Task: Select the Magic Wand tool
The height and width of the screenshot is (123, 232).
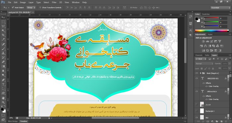Action: pos(3,31)
